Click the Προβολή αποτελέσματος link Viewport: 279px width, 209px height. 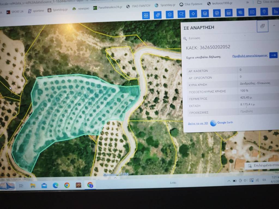[x=250, y=56]
